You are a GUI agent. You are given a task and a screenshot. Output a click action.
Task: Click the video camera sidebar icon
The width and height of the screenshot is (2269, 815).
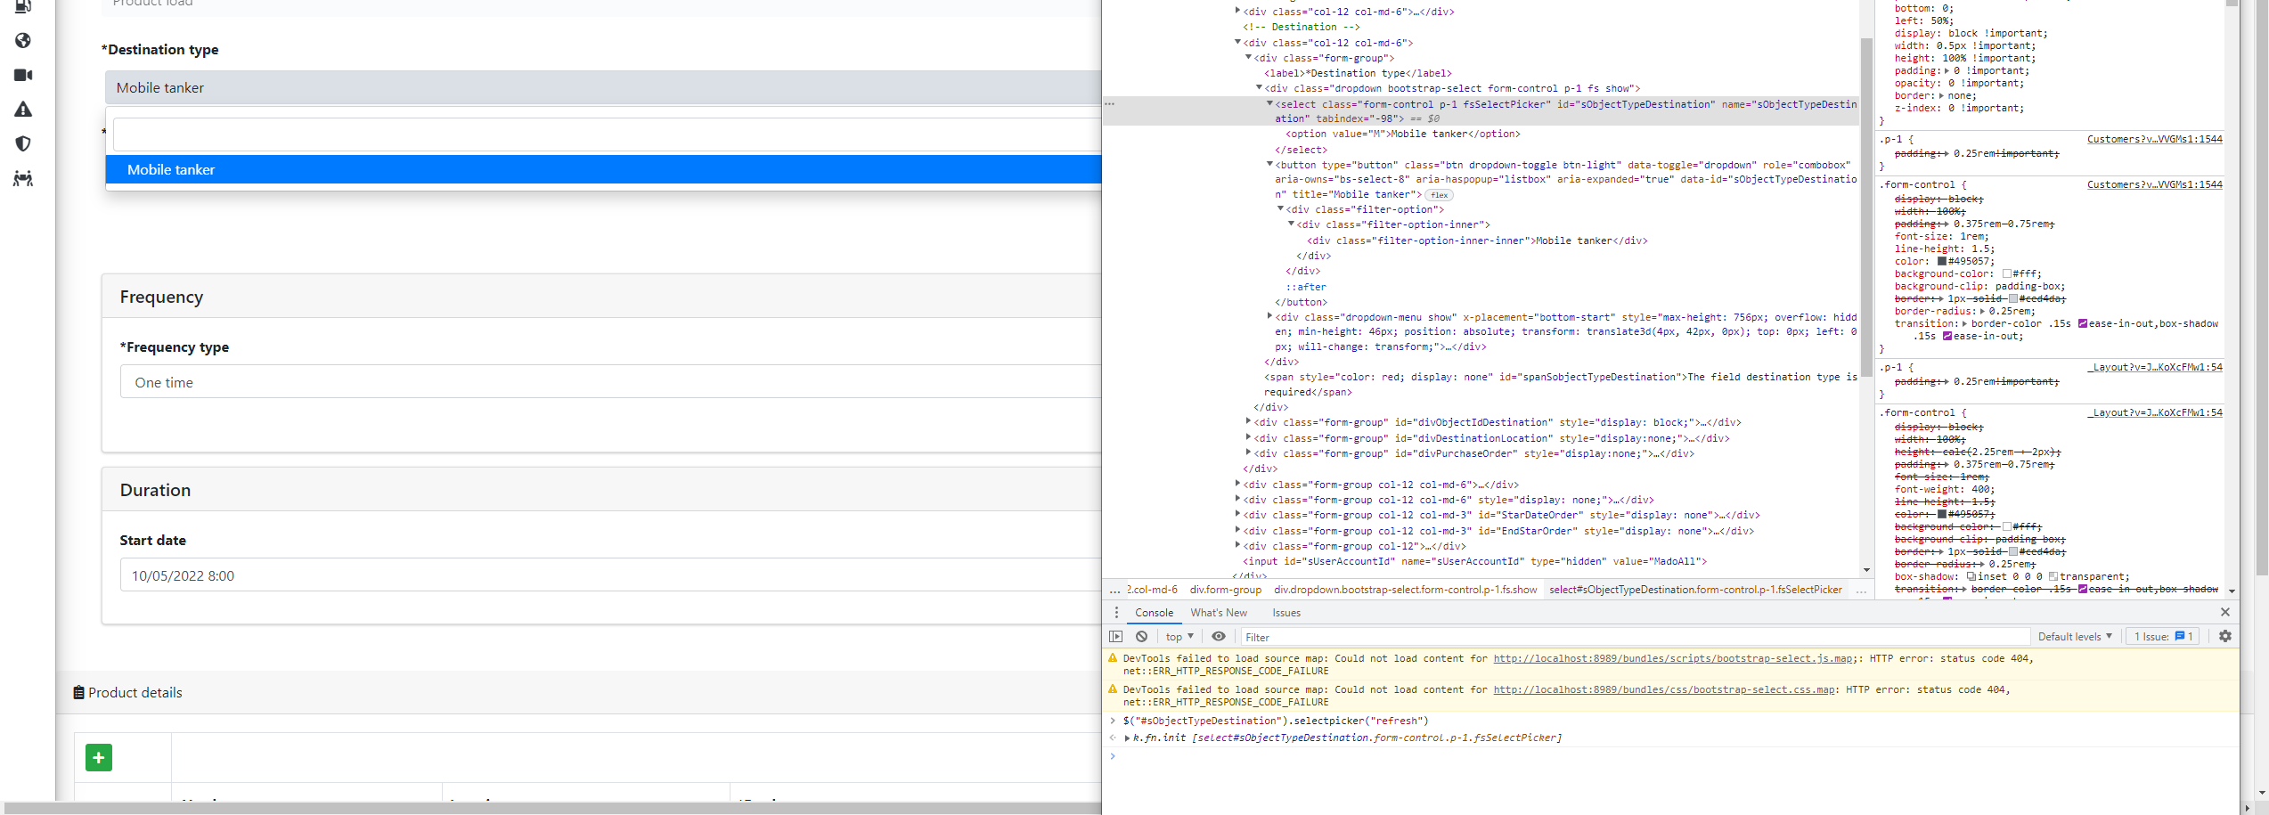coord(22,75)
